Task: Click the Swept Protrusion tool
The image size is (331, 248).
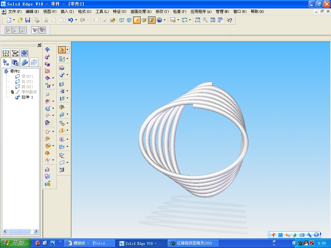Action: [x=62, y=75]
